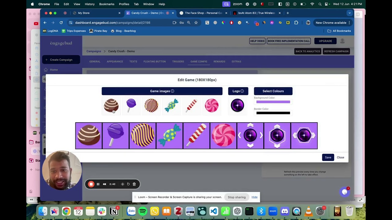Open the TRIGGERS tab
This screenshot has height=220, width=392.
coord(178,61)
